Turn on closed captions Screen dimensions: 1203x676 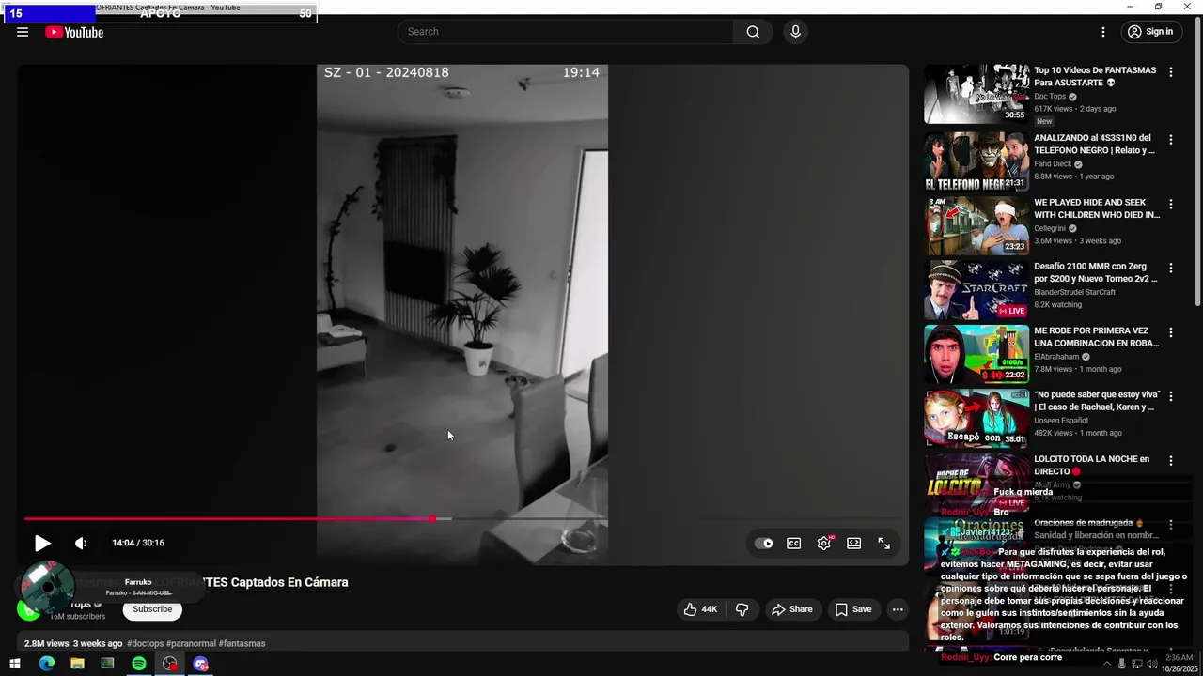(x=794, y=543)
